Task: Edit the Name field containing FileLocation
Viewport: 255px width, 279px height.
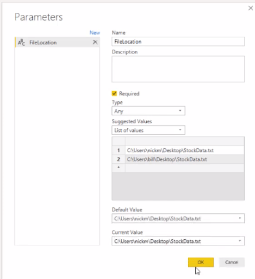Action: (x=178, y=41)
